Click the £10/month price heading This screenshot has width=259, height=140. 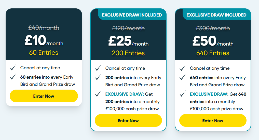pos(44,40)
